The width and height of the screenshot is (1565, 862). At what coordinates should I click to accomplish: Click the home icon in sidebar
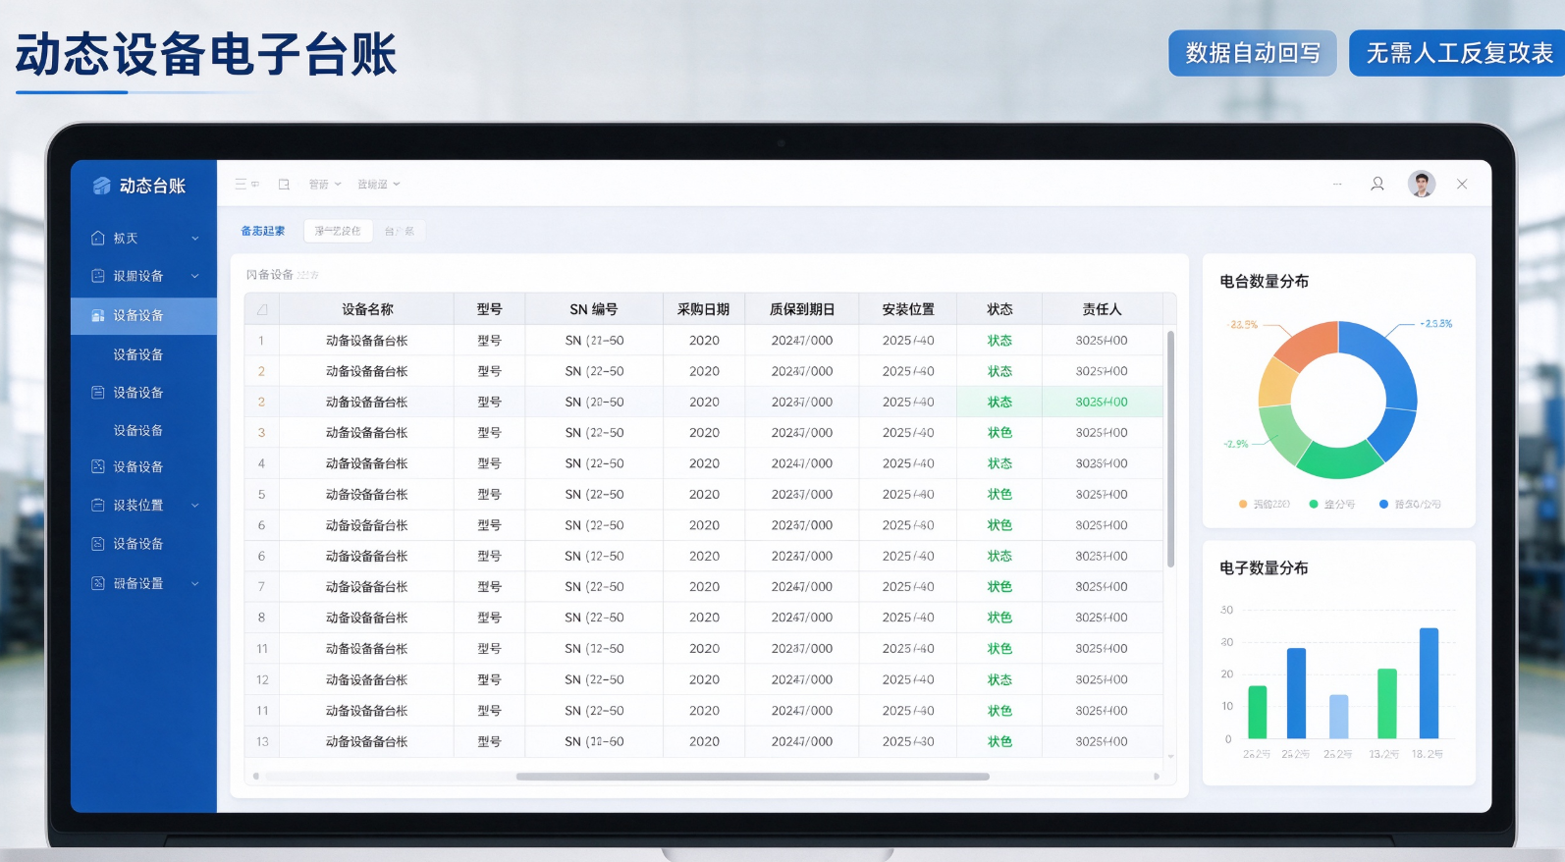[x=98, y=238]
